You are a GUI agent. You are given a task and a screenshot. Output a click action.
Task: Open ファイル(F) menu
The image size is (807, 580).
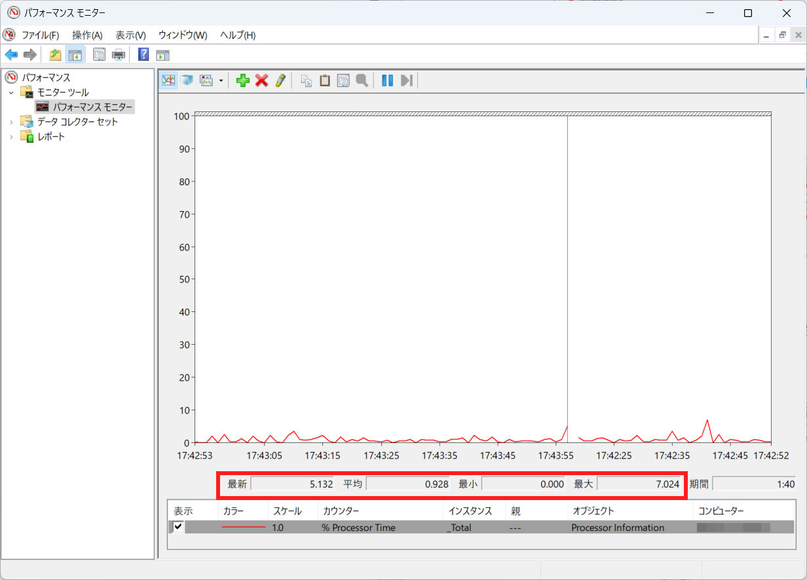[x=40, y=35]
